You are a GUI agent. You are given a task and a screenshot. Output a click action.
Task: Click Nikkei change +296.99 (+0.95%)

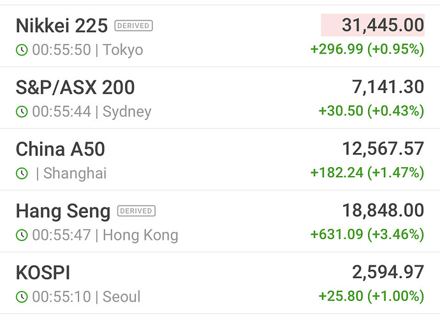click(367, 50)
